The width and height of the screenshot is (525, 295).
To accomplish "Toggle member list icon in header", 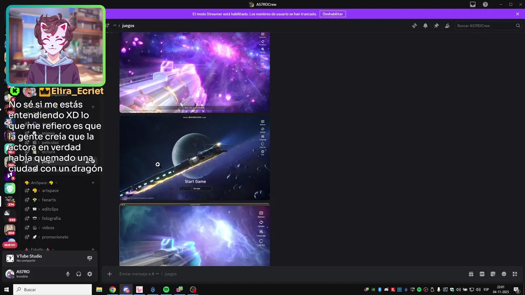I will pyautogui.click(x=447, y=25).
